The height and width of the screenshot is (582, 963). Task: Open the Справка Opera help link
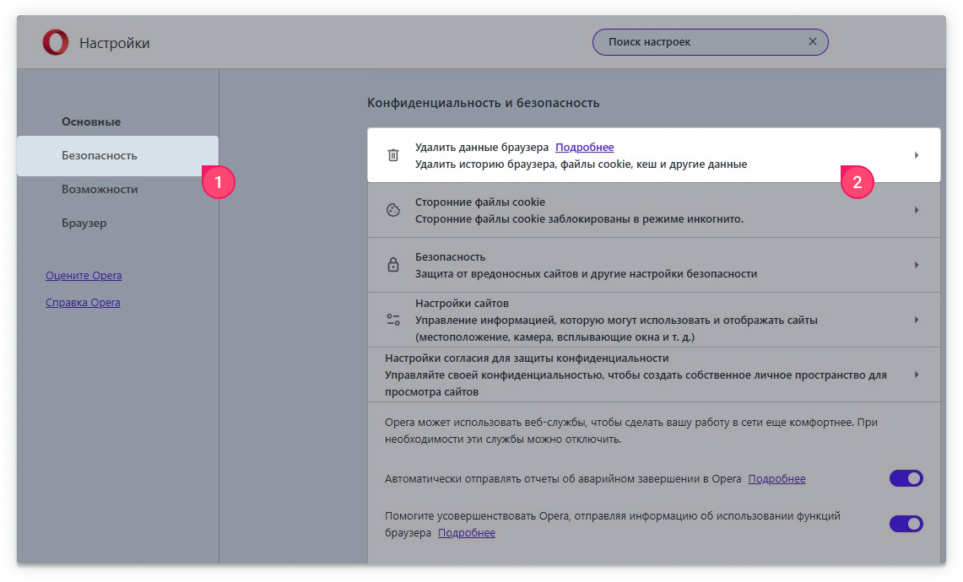[83, 303]
